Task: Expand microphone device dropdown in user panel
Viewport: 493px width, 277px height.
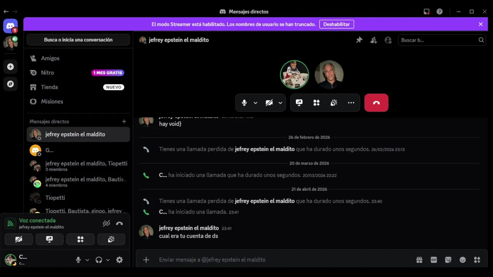Action: [x=87, y=260]
